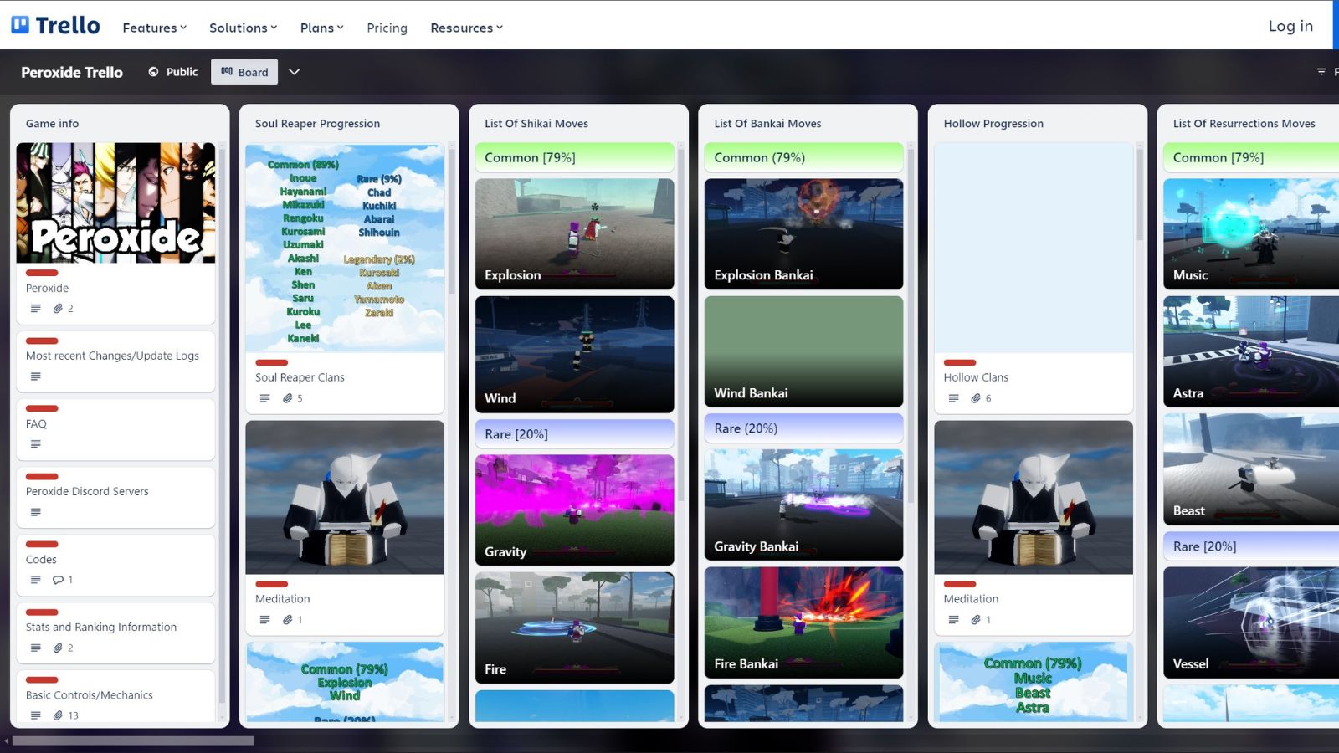1339x753 pixels.
Task: Click the red label swatch on Peroxide Discord Servers
Action: [x=42, y=476]
